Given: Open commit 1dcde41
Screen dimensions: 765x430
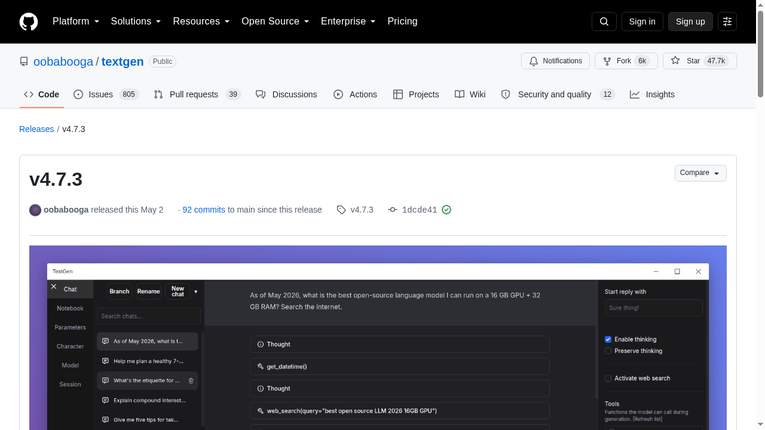Looking at the screenshot, I should point(420,210).
